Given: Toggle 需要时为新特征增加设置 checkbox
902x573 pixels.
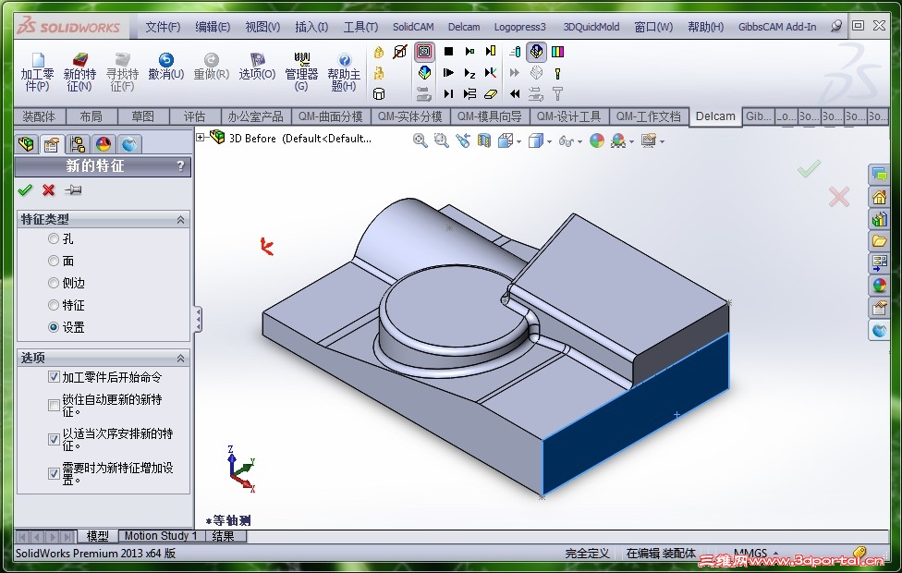Looking at the screenshot, I should 55,473.
